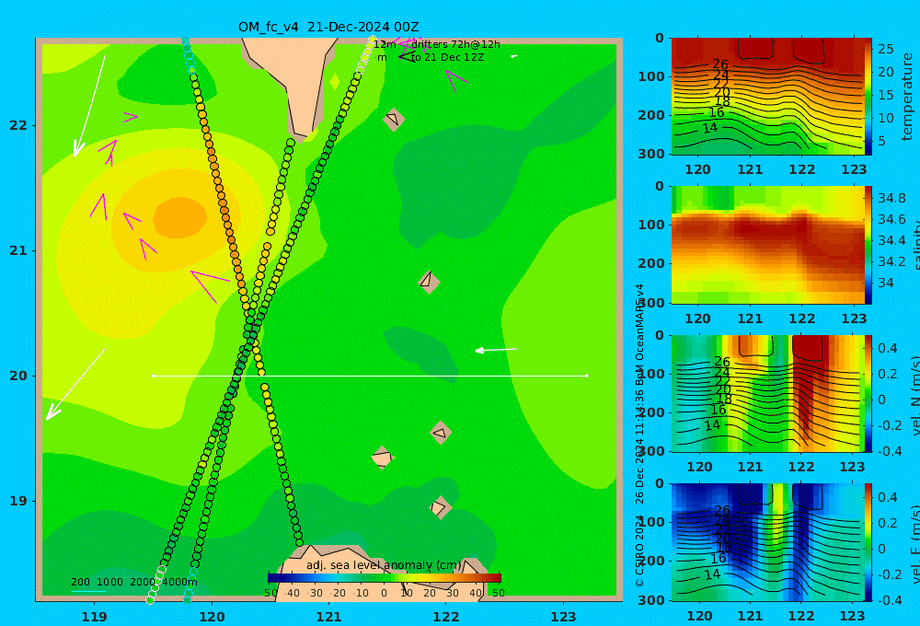The height and width of the screenshot is (626, 920).
Task: Click the 50 tick on the sea level colorbar
Action: [x=498, y=593]
